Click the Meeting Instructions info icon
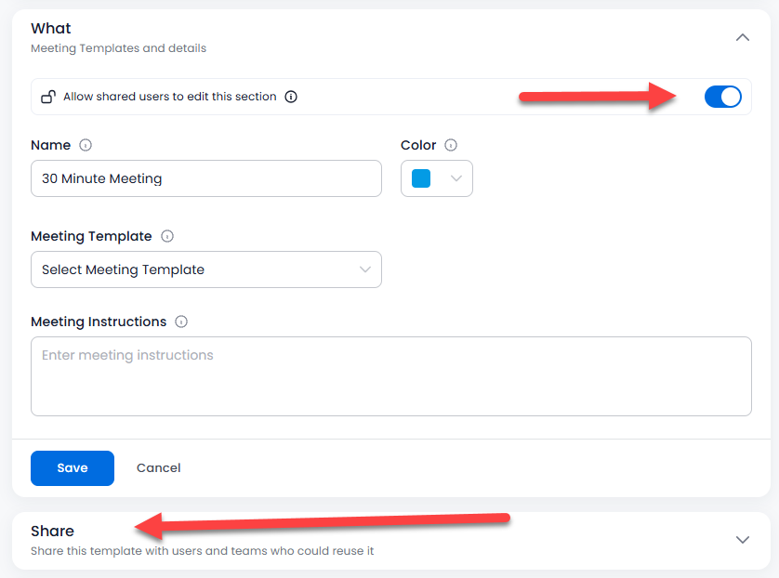779x578 pixels. click(181, 322)
